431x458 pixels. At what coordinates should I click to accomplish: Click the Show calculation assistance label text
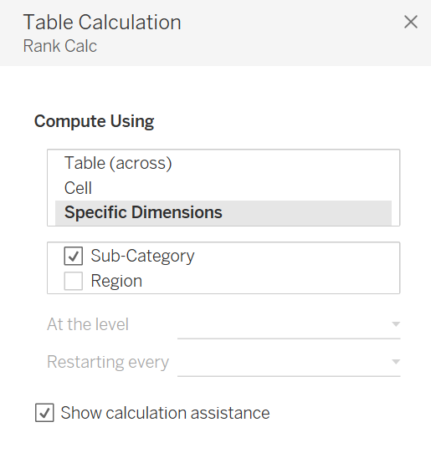click(x=165, y=413)
